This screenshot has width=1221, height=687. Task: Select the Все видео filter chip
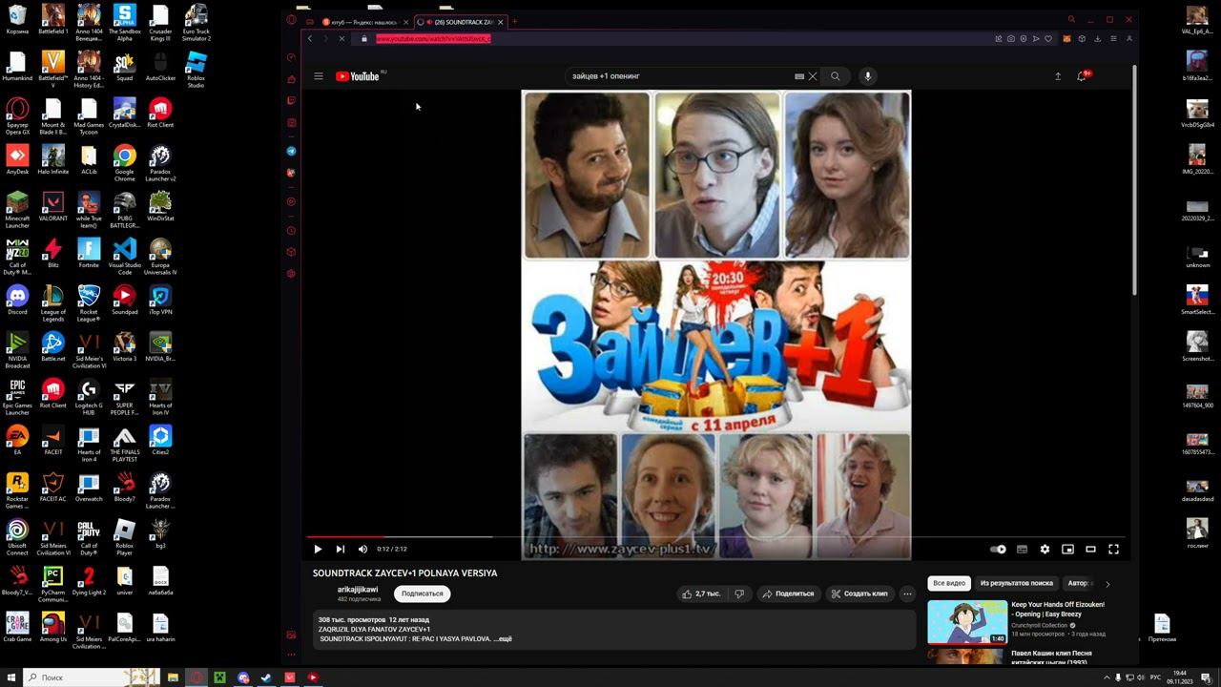coord(949,583)
